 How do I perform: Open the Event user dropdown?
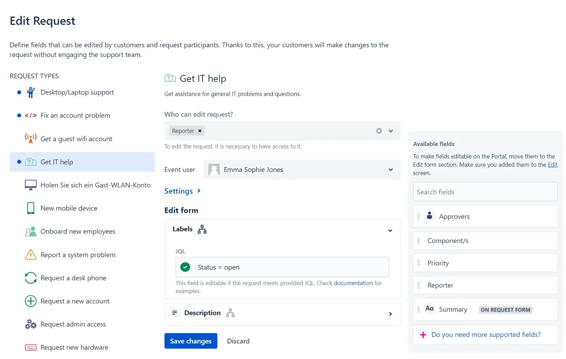pos(391,169)
